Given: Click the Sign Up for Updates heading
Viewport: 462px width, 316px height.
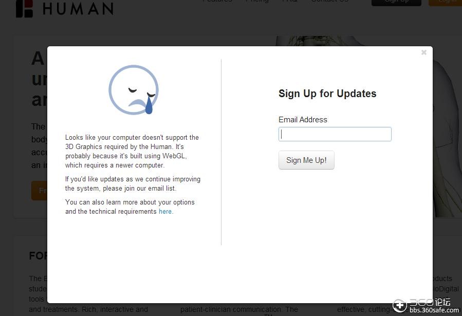Looking at the screenshot, I should [327, 94].
